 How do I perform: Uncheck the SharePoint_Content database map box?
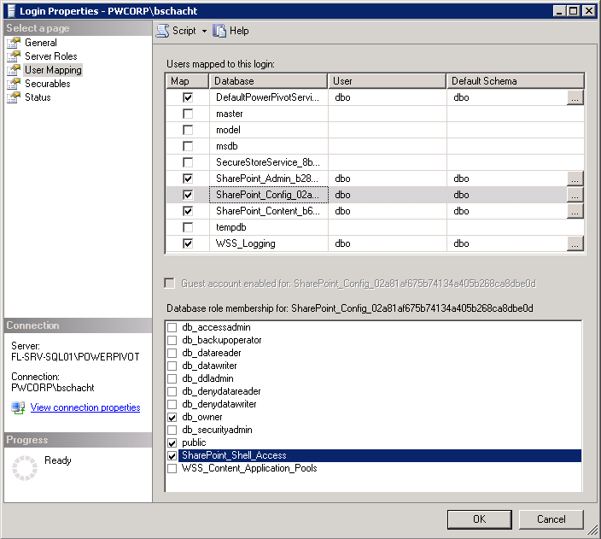coord(188,211)
